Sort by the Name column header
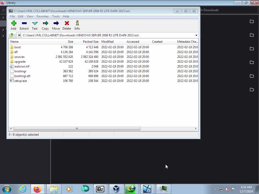 29,42
